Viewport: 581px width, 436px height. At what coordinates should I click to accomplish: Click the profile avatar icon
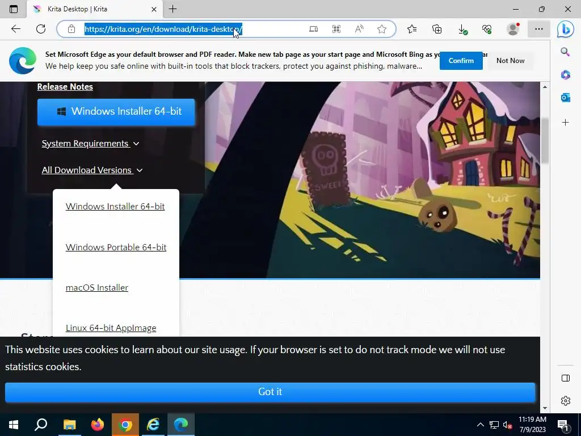pyautogui.click(x=513, y=29)
